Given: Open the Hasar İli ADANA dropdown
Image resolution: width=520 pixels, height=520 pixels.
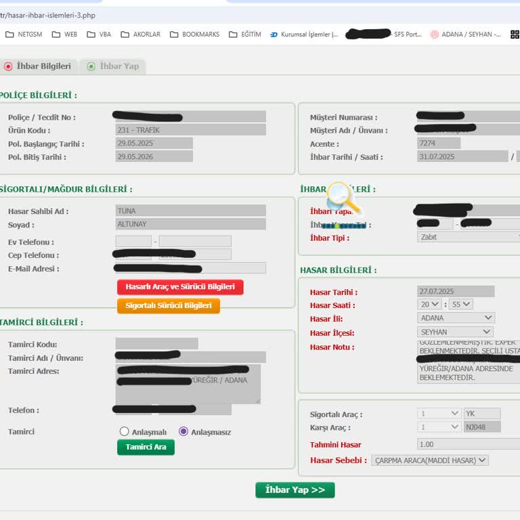Looking at the screenshot, I should [456, 318].
